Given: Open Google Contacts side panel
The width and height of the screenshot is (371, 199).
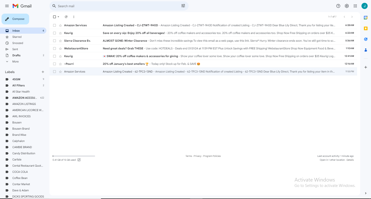Looking at the screenshot, I should [366, 50].
